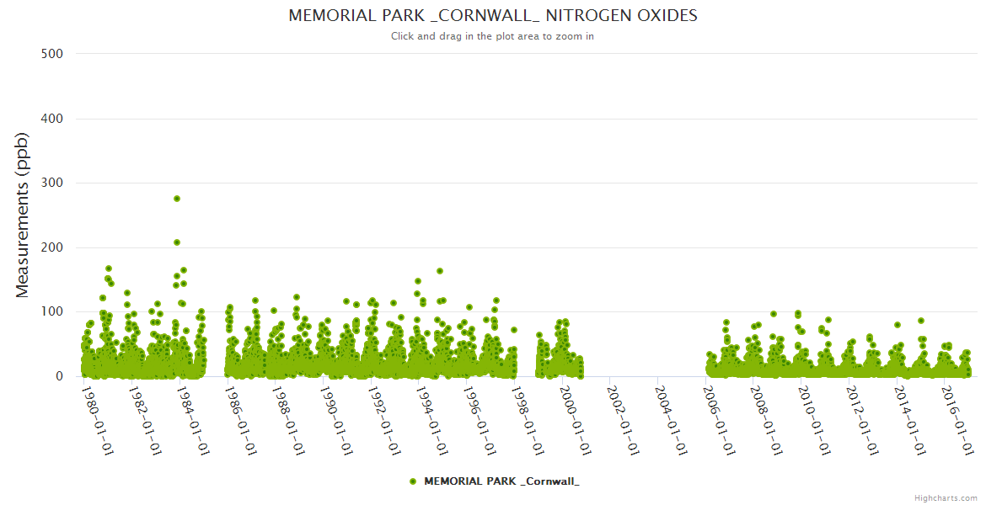Click the 0 y-axis label
The image size is (986, 505).
(x=59, y=376)
